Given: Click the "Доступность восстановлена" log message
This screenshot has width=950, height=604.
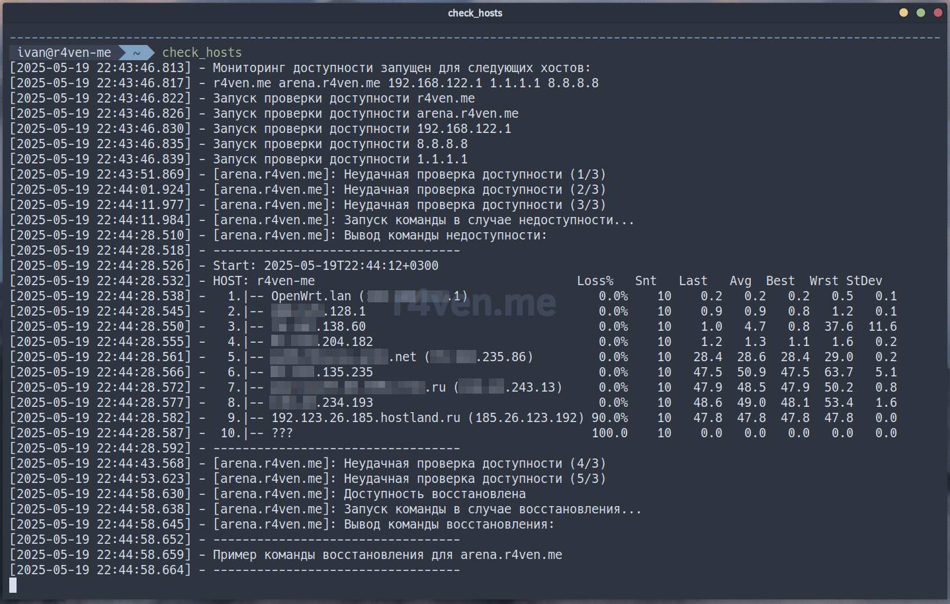Looking at the screenshot, I should (x=435, y=494).
